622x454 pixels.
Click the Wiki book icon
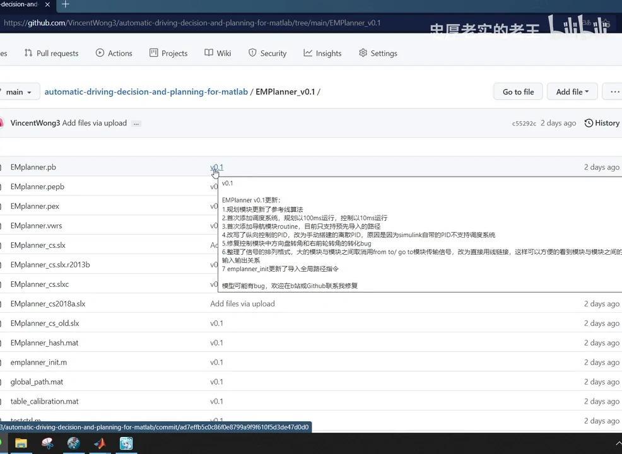pyautogui.click(x=208, y=53)
